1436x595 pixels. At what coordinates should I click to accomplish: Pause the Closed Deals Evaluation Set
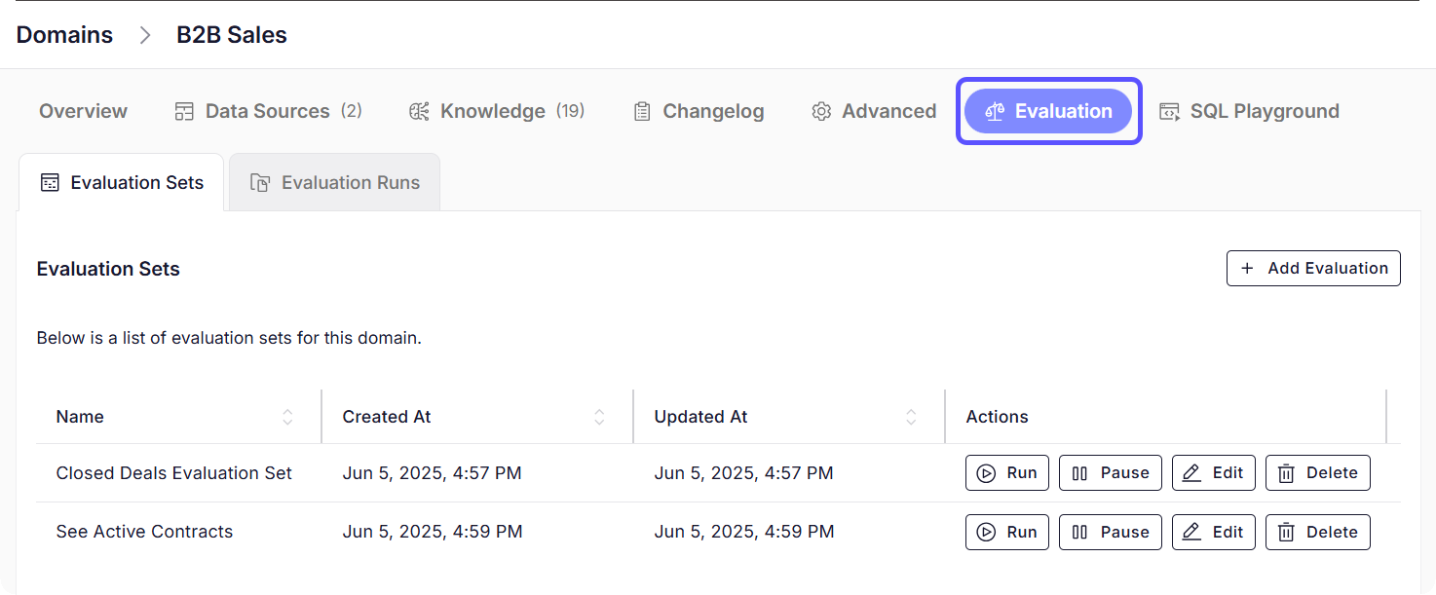click(x=1110, y=472)
